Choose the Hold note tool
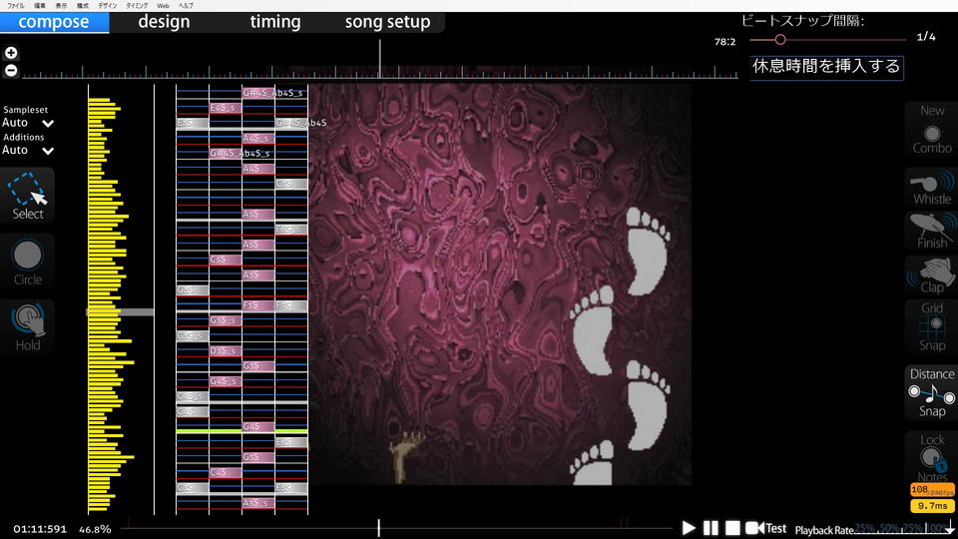Screen dimensions: 958x539 (x=28, y=327)
